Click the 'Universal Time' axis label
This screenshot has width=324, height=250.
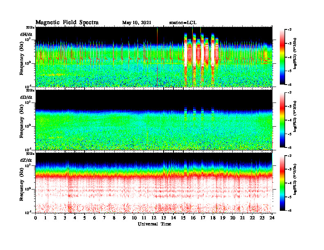click(x=154, y=224)
